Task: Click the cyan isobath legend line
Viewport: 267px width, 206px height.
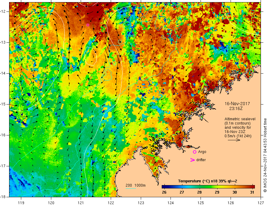Action: pyautogui.click(x=131, y=188)
